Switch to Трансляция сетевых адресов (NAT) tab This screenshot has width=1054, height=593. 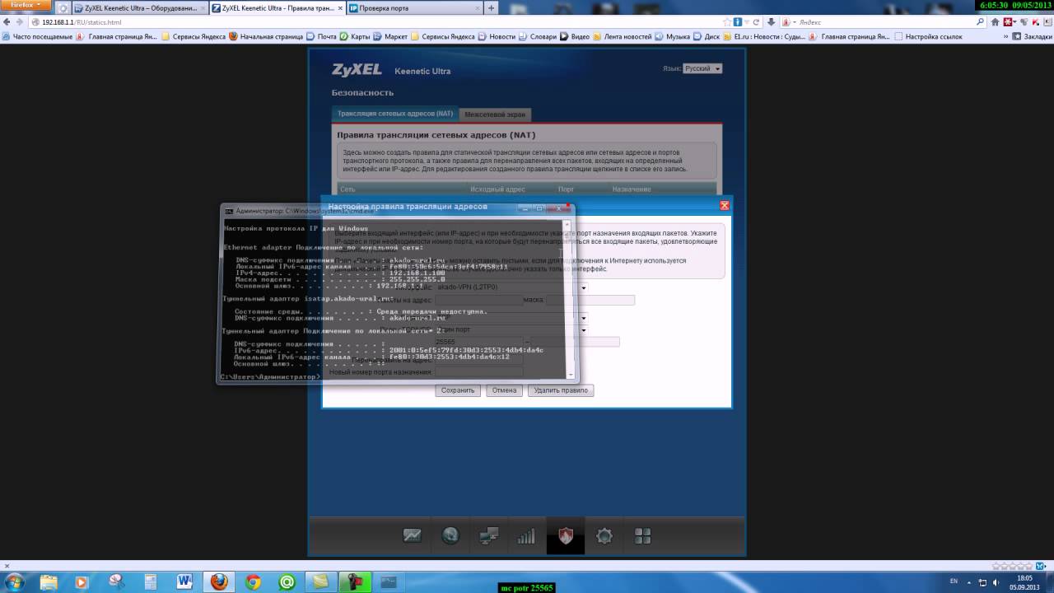pyautogui.click(x=395, y=114)
